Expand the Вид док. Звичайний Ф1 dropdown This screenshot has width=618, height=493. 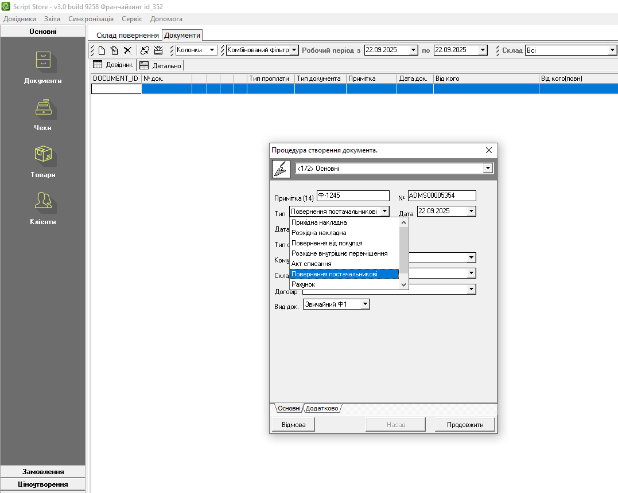click(365, 304)
